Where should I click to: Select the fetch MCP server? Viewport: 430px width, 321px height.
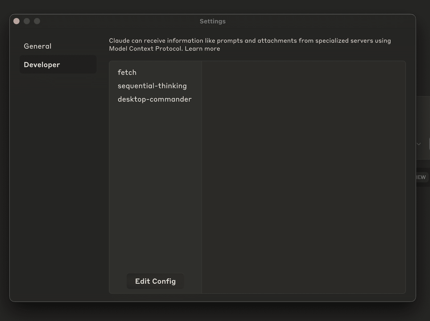pyautogui.click(x=127, y=72)
